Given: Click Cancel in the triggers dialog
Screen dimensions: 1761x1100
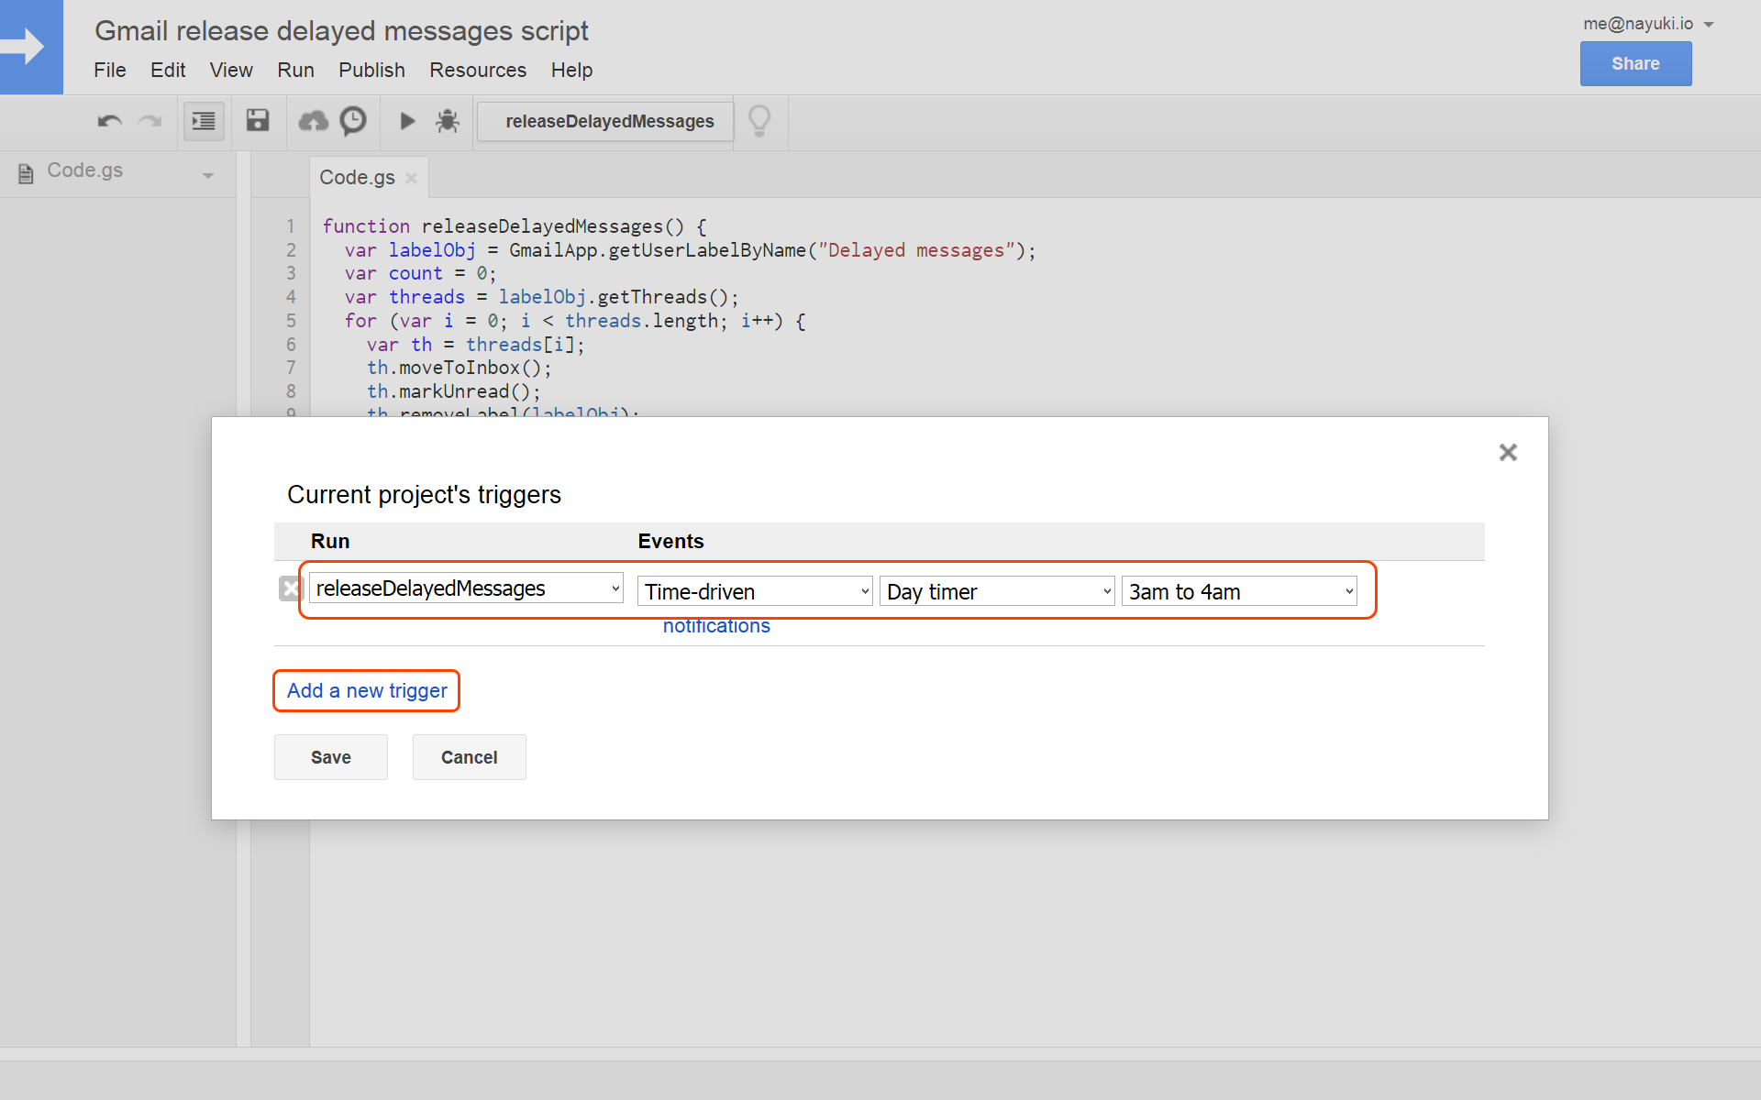Looking at the screenshot, I should [x=470, y=757].
